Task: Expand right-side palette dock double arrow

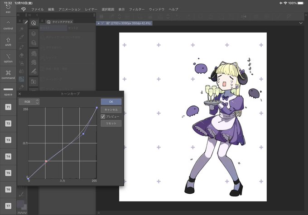Action: click(x=306, y=15)
